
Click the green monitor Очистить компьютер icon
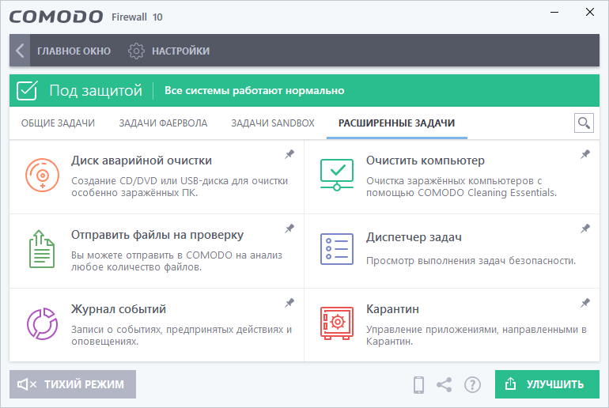[337, 175]
